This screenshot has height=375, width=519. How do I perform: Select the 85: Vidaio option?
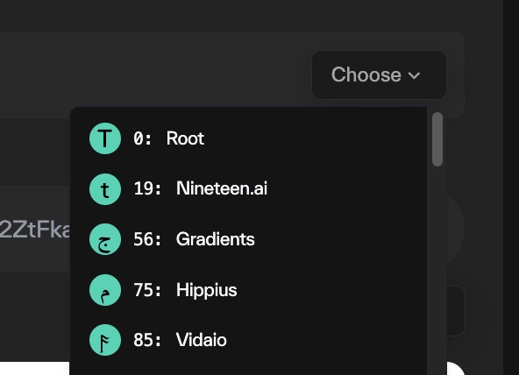point(248,340)
